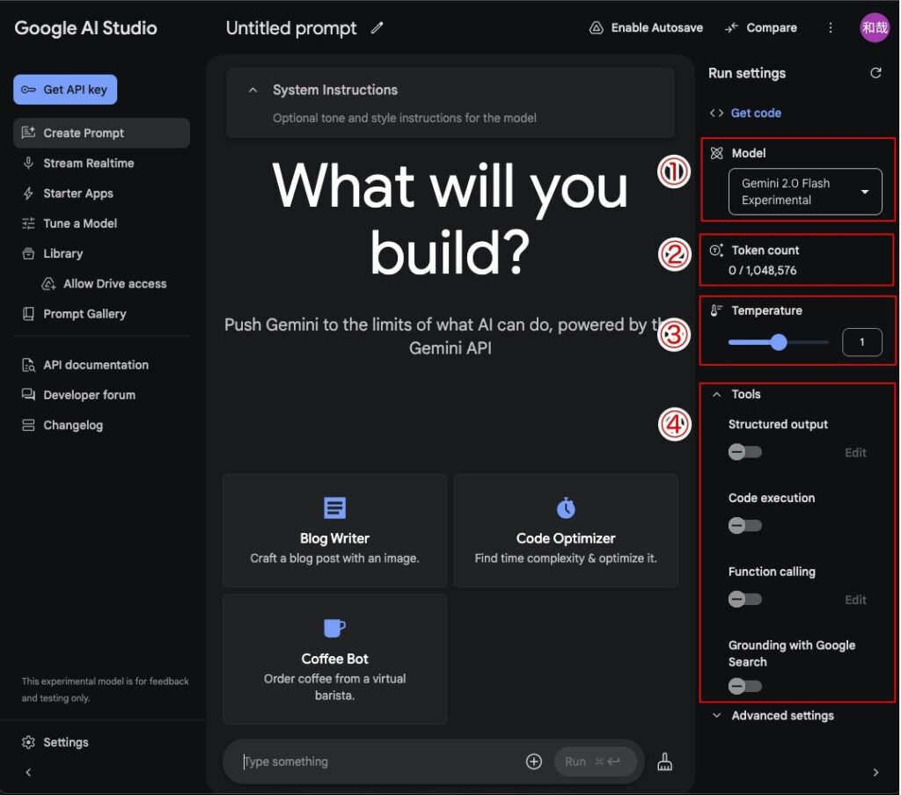The image size is (901, 795).
Task: Click the Untitled prompt title
Action: [x=290, y=28]
